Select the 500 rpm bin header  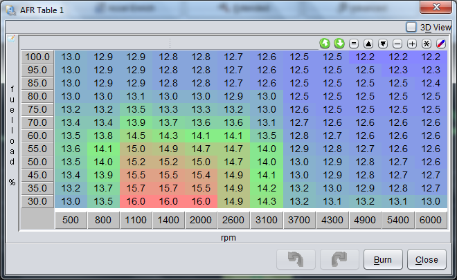tap(71, 220)
